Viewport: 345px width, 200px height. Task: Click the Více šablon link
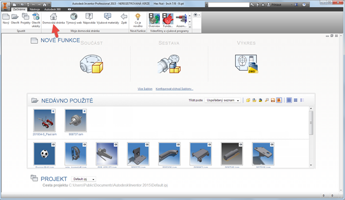[x=145, y=89]
